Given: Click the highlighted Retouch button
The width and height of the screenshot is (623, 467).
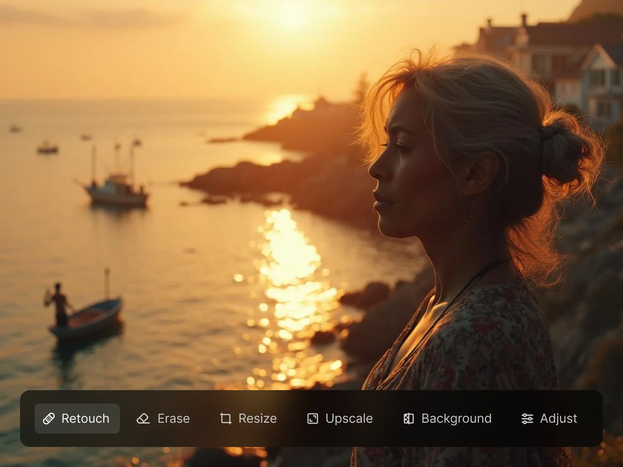Looking at the screenshot, I should click(x=76, y=419).
